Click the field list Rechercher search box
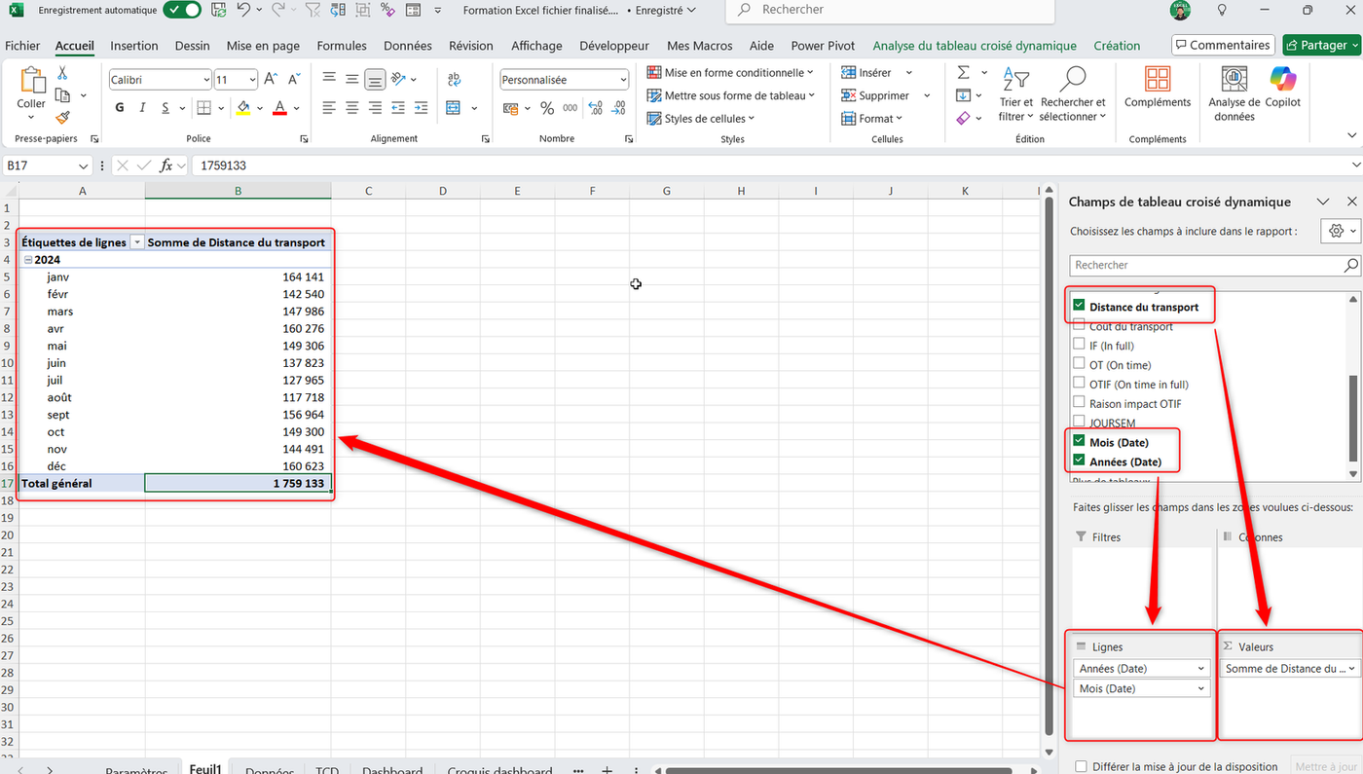 1215,265
